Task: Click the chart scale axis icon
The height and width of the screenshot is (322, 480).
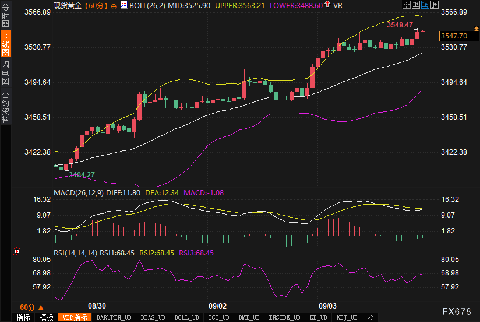Action: point(416,5)
